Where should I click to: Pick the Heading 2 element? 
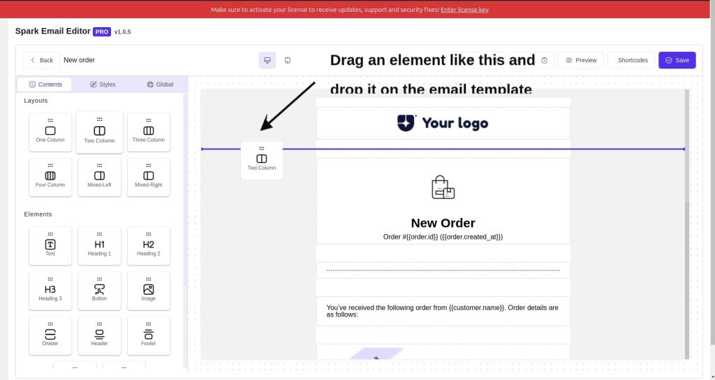pyautogui.click(x=149, y=246)
